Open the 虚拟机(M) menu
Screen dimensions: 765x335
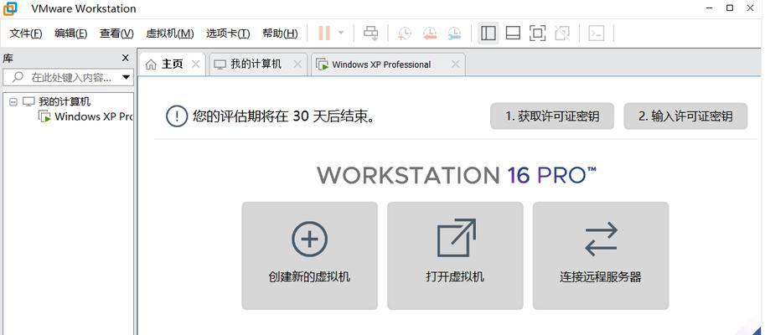[170, 33]
